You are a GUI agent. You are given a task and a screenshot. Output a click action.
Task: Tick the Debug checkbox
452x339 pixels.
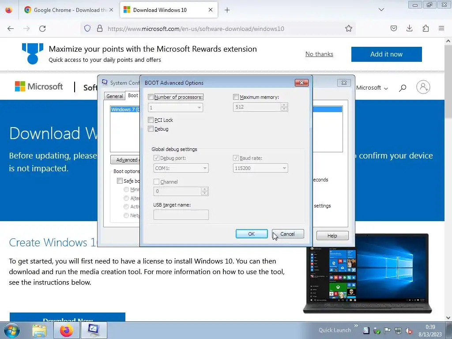pyautogui.click(x=151, y=129)
